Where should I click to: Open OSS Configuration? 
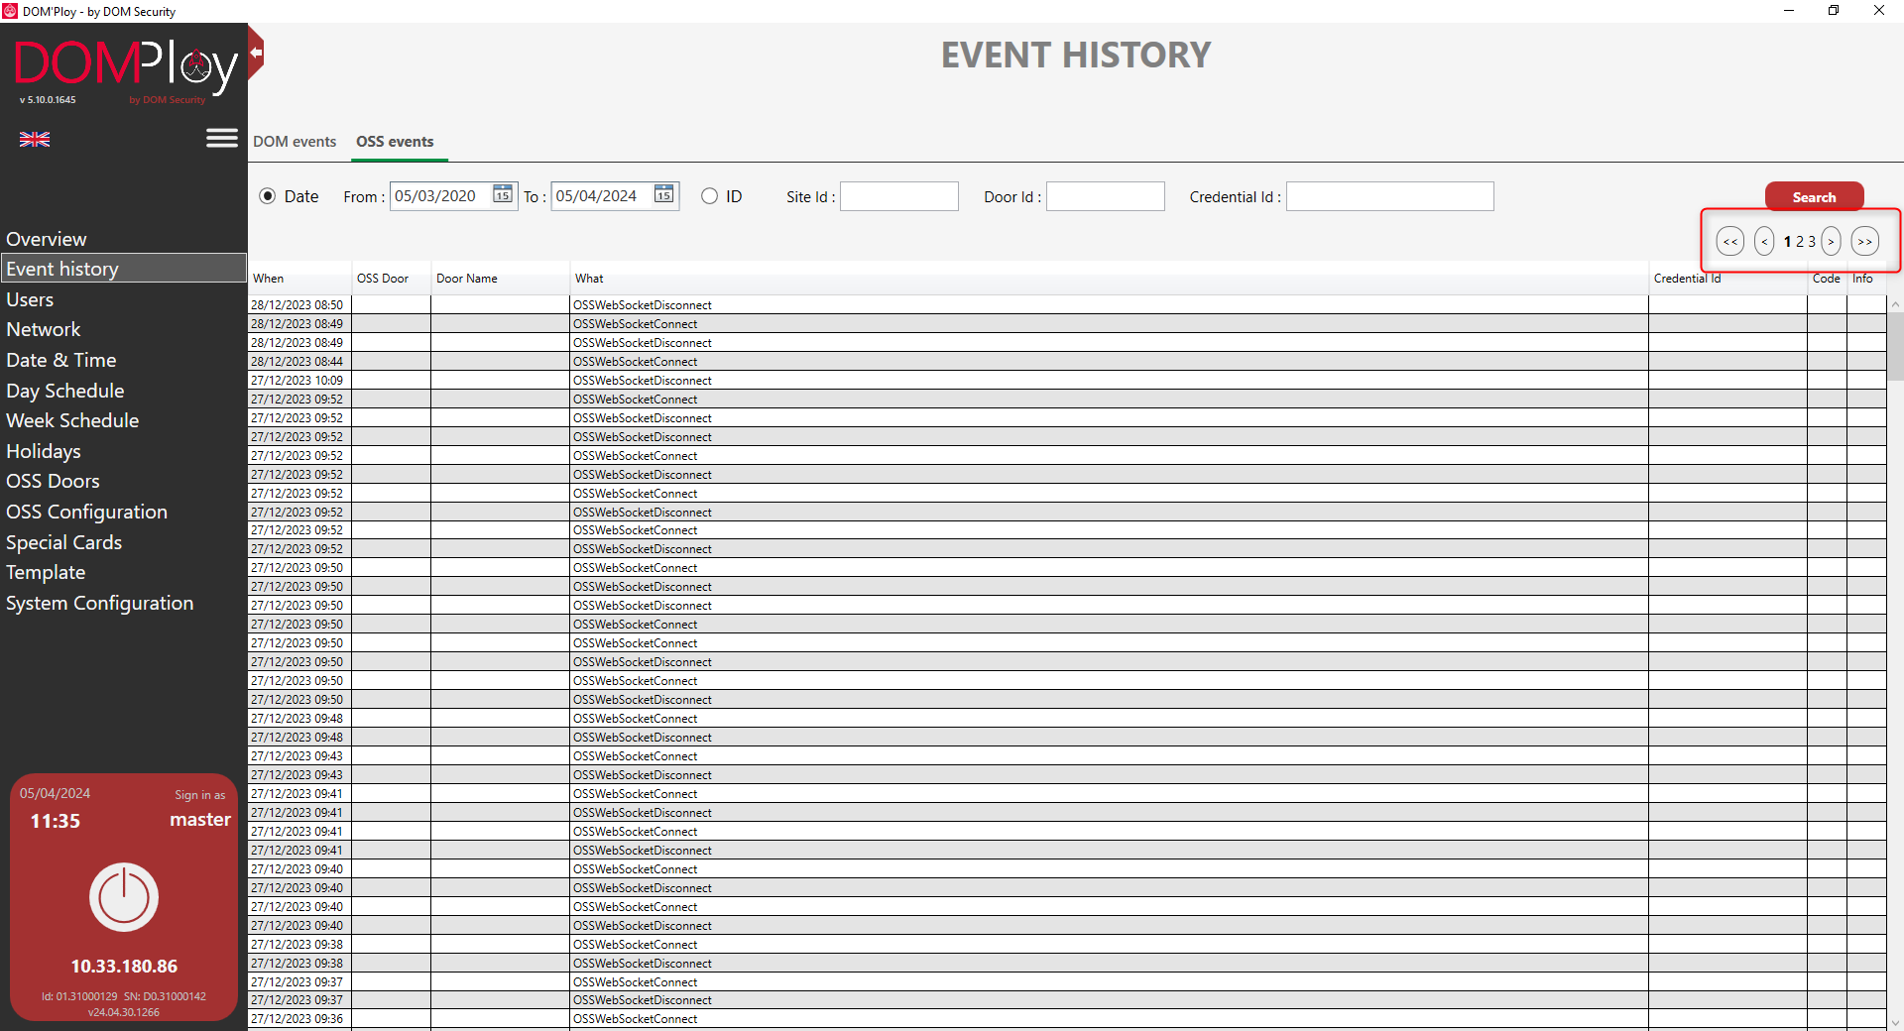coord(87,512)
